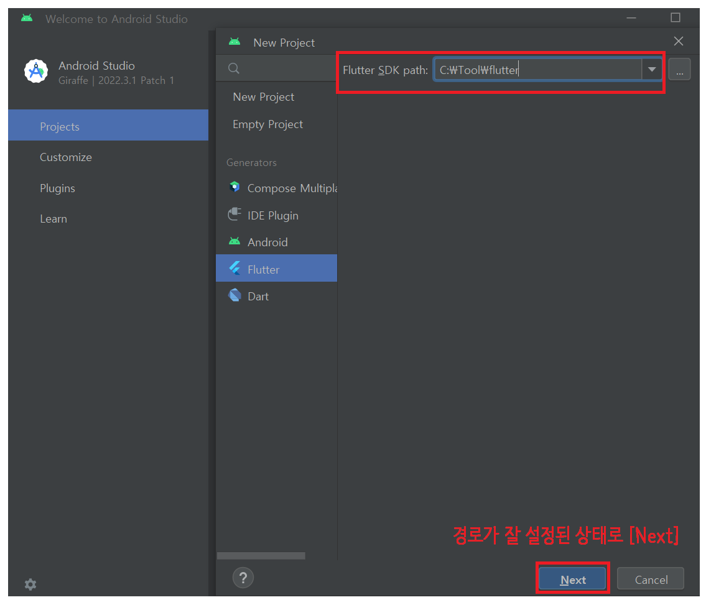Open the settings gear in Welcome window
The height and width of the screenshot is (605, 706).
click(30, 584)
